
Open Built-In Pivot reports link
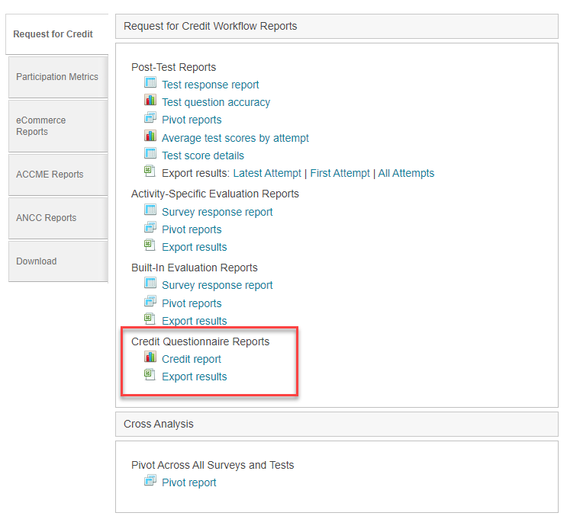(x=192, y=304)
